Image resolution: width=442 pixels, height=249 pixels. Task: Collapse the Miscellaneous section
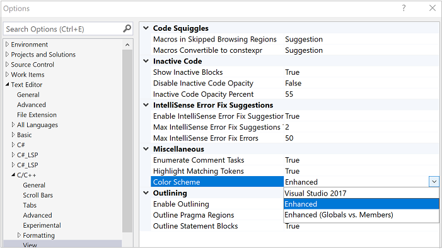point(146,149)
